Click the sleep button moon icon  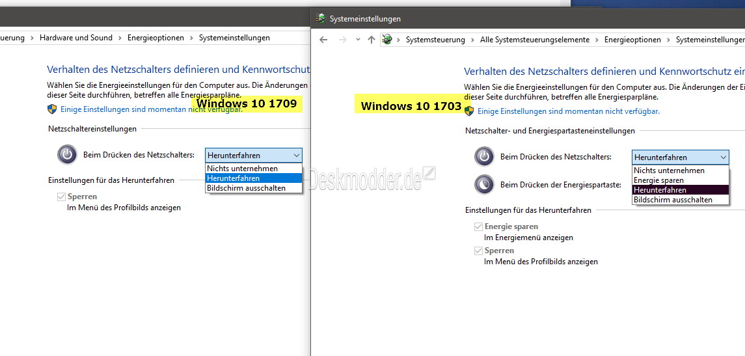coord(484,184)
